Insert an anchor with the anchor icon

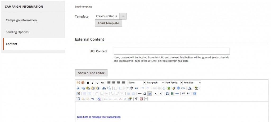pos(164,88)
